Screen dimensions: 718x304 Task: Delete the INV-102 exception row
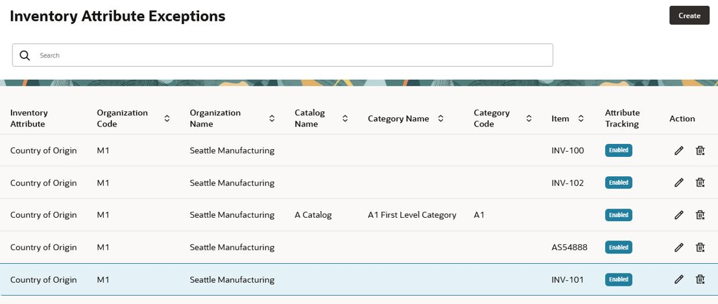click(x=700, y=183)
